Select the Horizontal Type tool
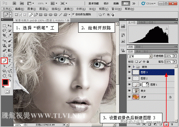 [10, 61]
